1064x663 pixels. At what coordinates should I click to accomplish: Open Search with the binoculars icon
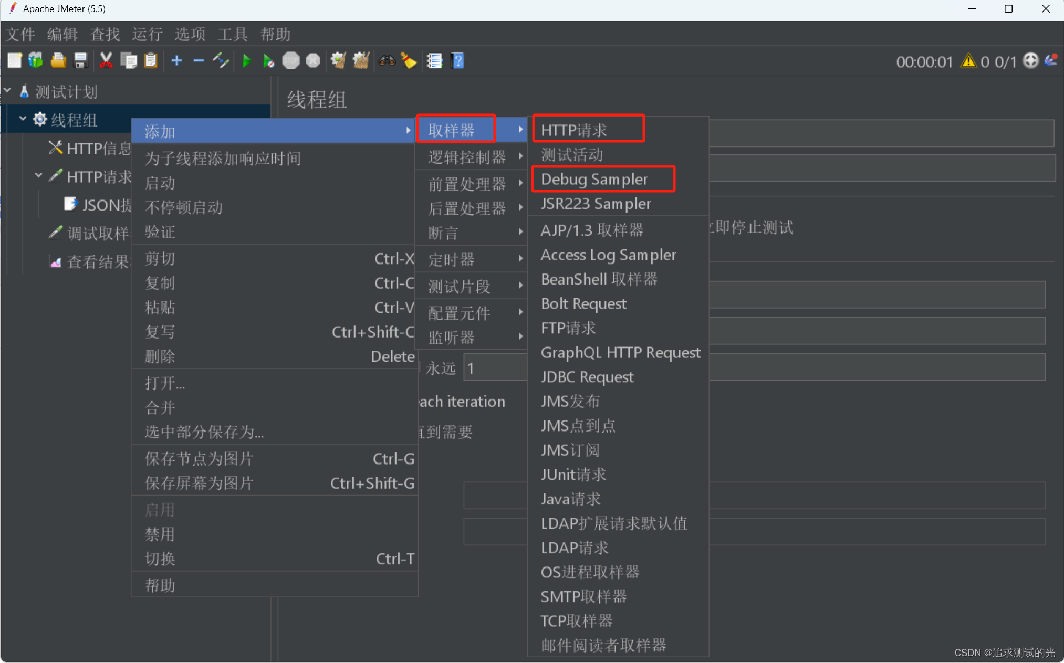point(387,61)
